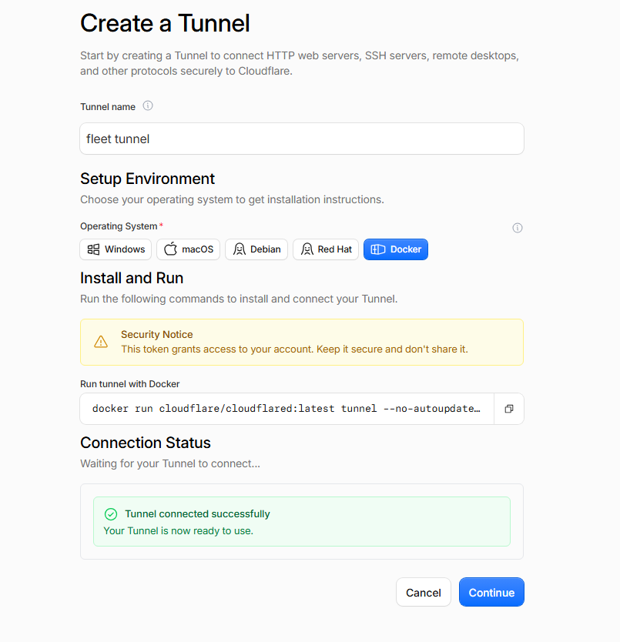Click the docker run command text box
The width and height of the screenshot is (620, 642).
287,409
